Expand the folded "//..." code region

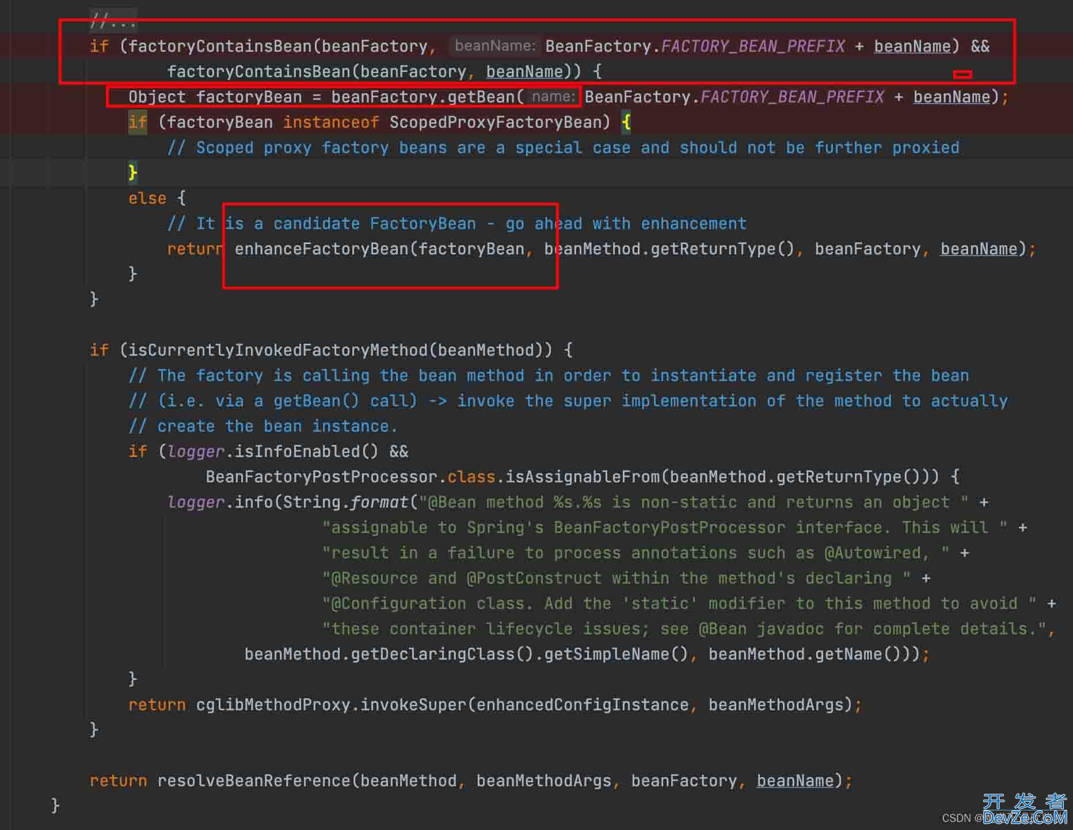coord(113,22)
